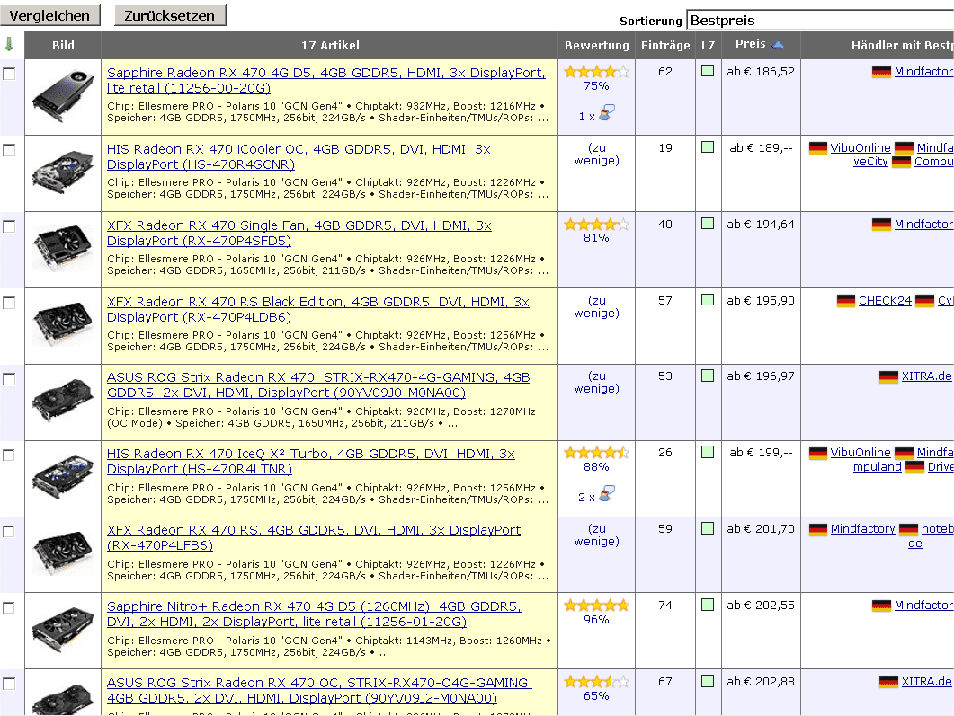Open VibuOnline link in the HIS iCooler row
The height and width of the screenshot is (716, 954).
860,147
